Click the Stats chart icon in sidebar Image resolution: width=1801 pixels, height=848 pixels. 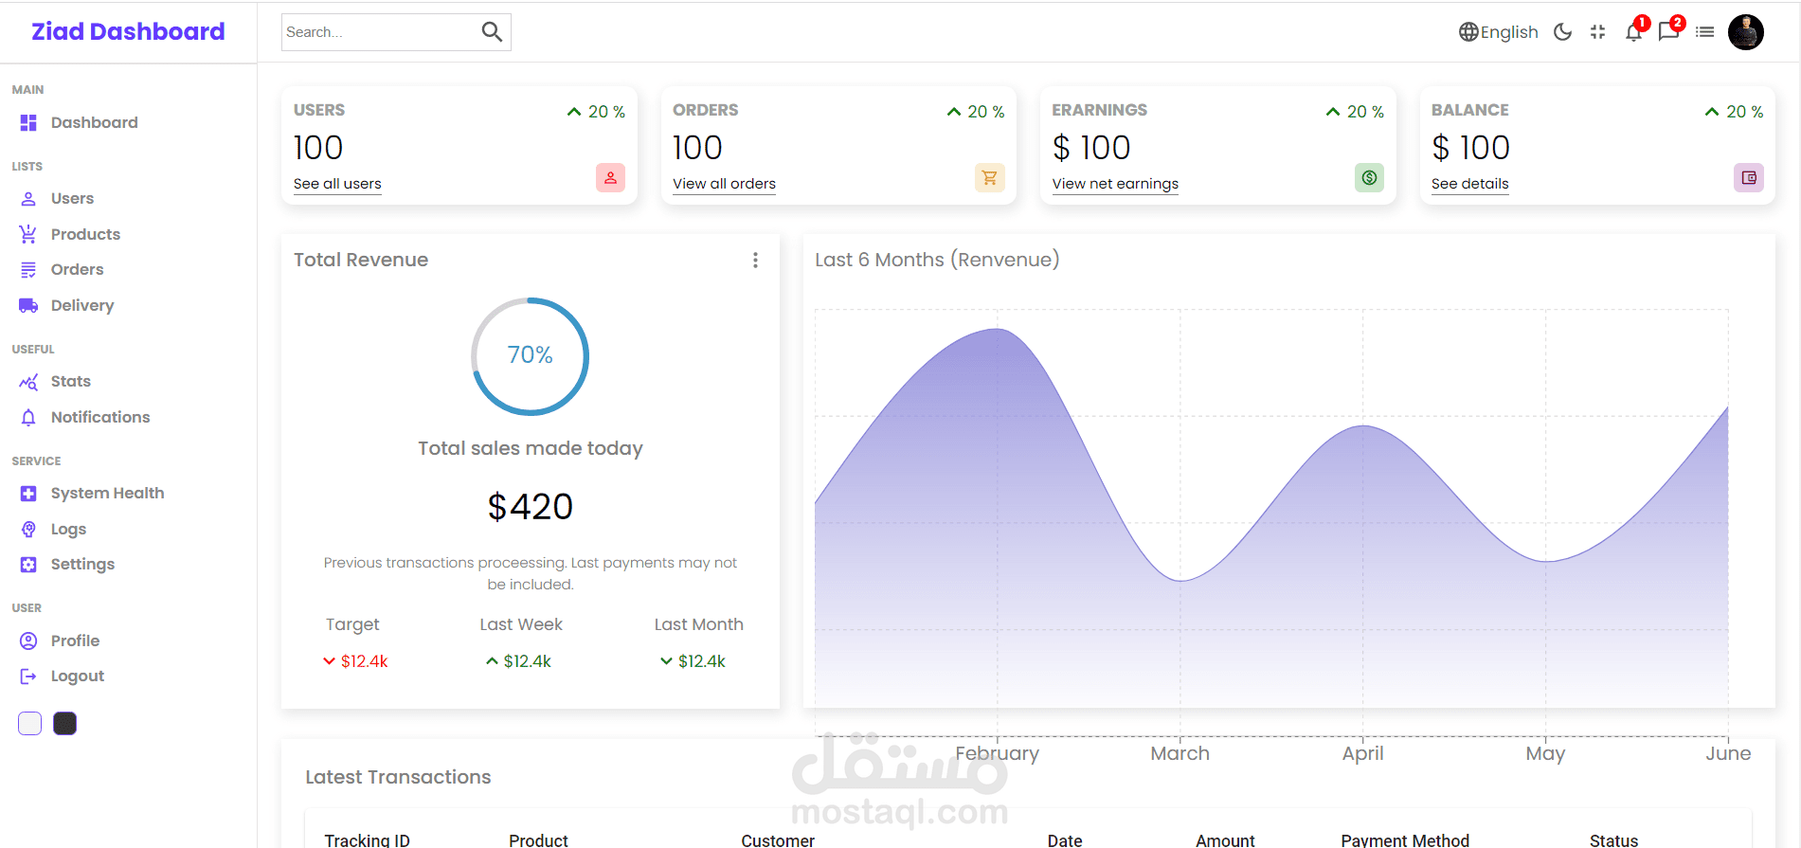28,382
